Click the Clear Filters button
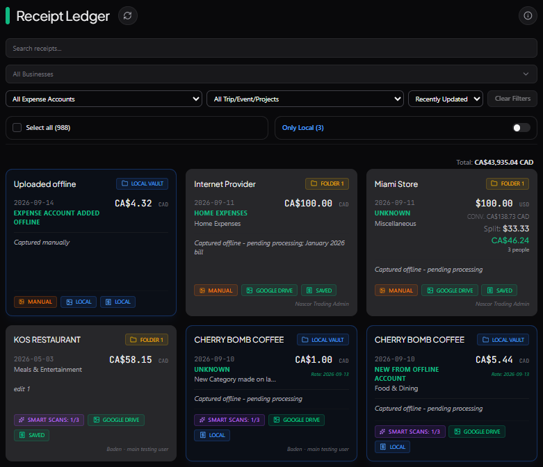 pyautogui.click(x=512, y=99)
